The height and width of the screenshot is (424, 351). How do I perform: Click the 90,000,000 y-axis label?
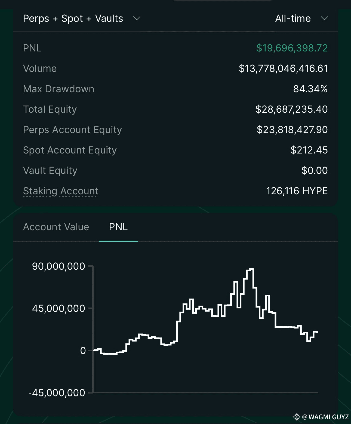point(59,266)
